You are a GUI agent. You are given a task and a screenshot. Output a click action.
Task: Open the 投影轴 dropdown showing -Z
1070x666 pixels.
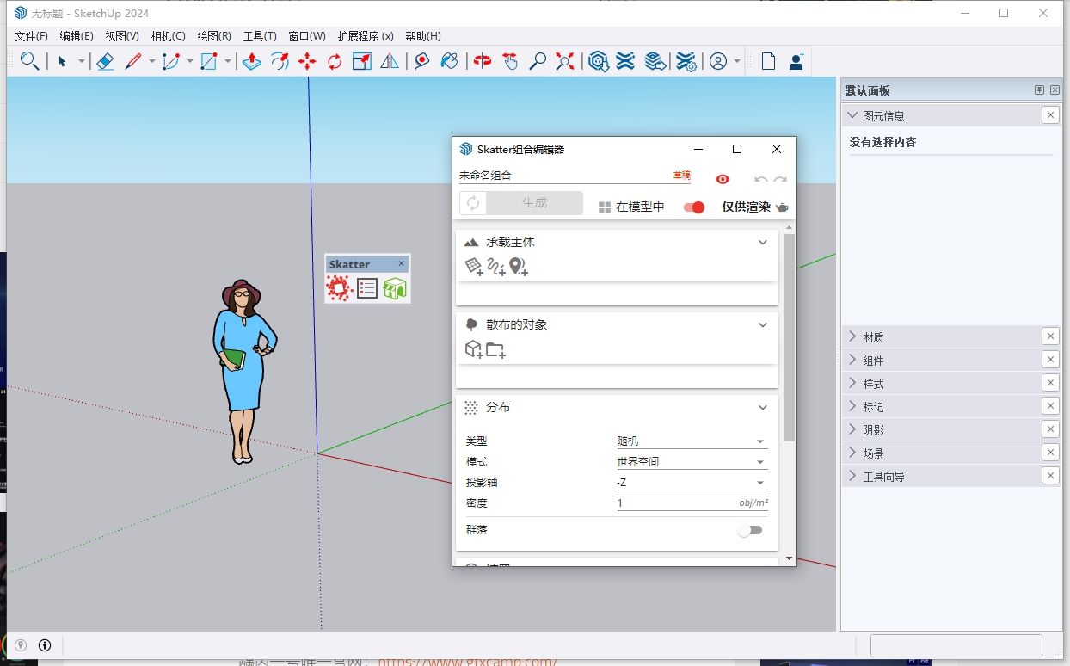(x=692, y=483)
